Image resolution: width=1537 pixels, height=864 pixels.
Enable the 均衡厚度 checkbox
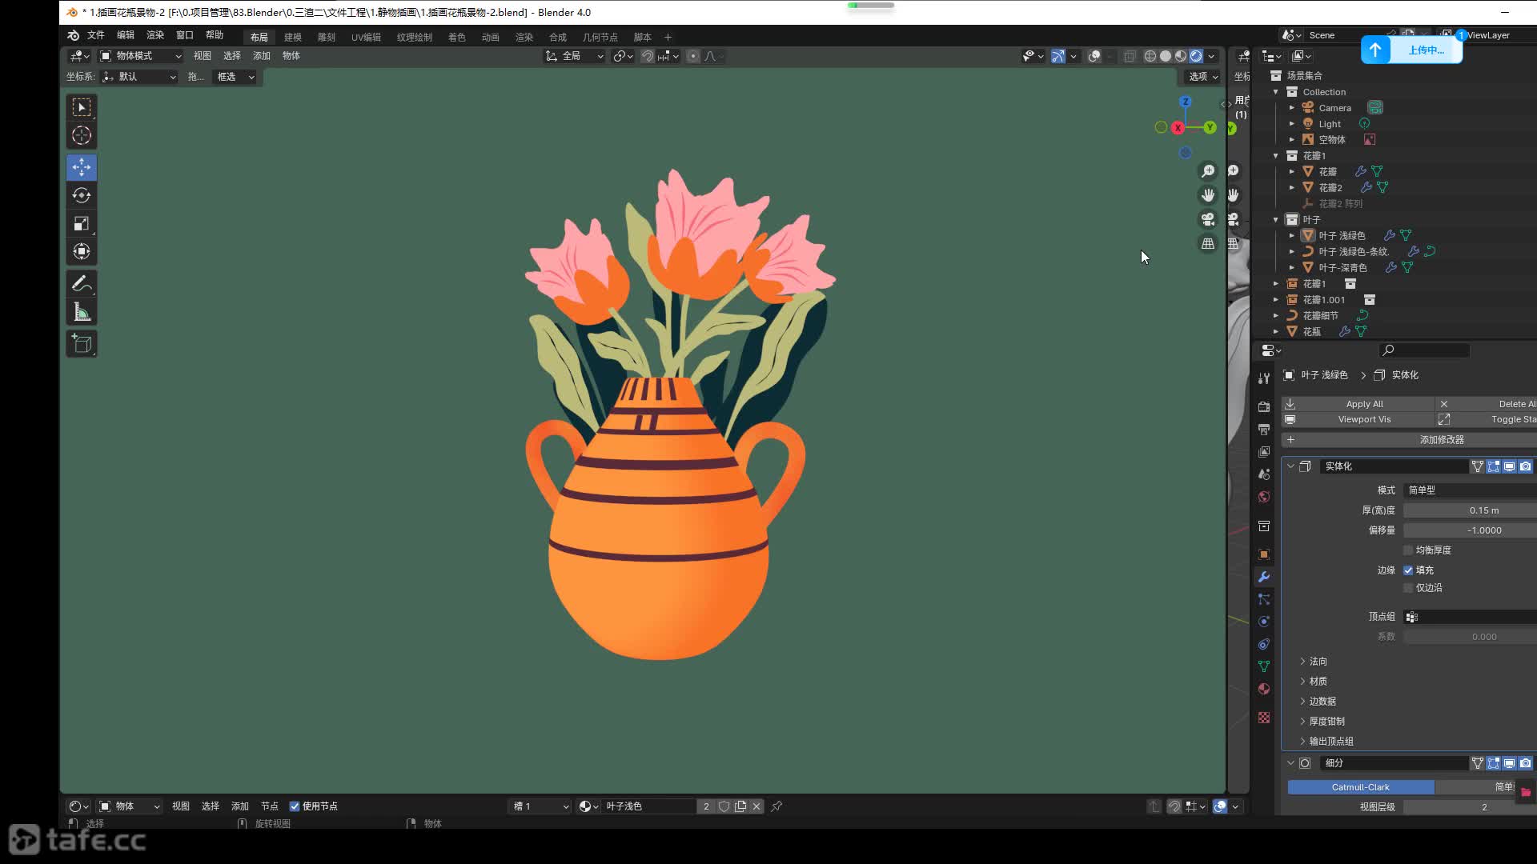(1408, 550)
